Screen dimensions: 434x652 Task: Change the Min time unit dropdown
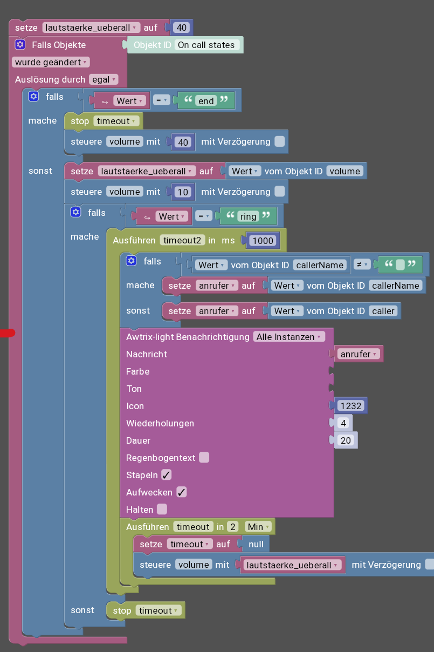259,526
